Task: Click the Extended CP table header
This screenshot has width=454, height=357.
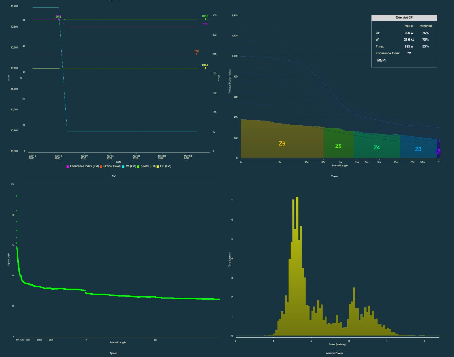Action: 404,18
